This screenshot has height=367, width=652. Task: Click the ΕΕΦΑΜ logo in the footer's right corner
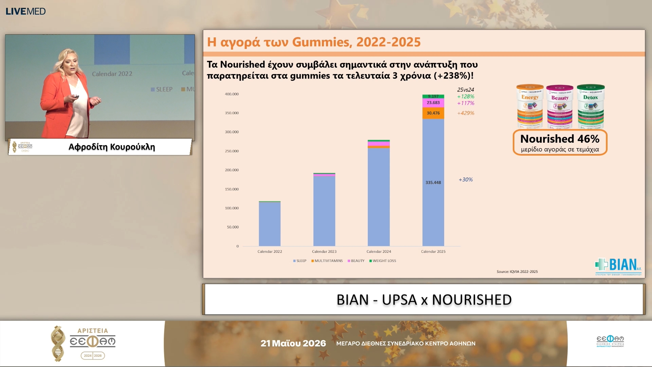(610, 341)
